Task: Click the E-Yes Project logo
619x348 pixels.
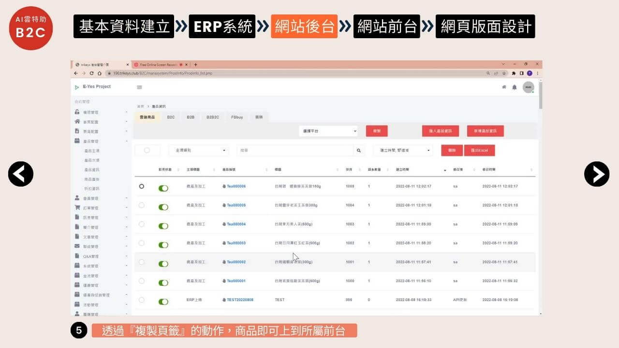Action: (x=93, y=87)
